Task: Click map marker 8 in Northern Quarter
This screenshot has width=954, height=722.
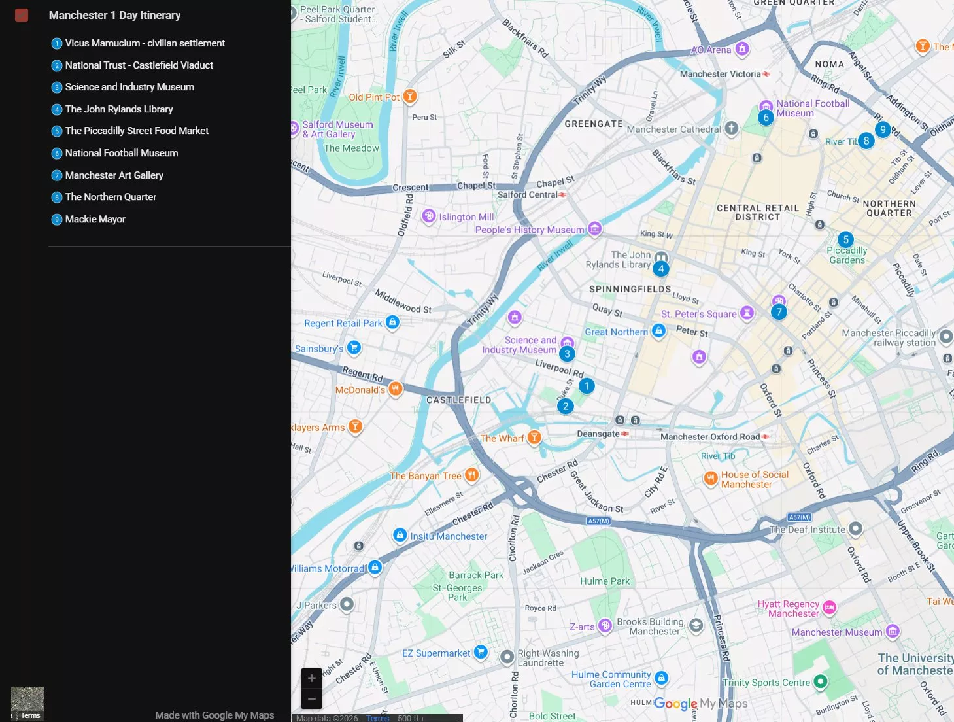Action: pyautogui.click(x=866, y=141)
